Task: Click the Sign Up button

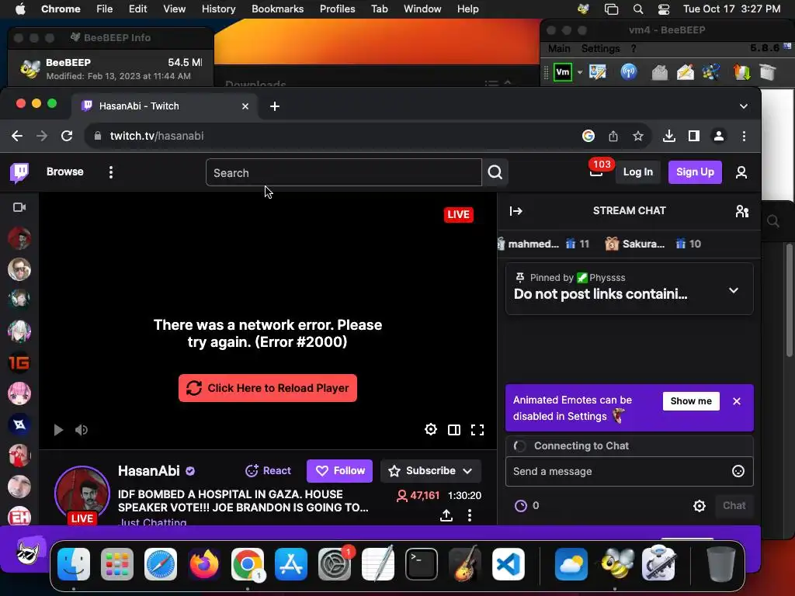Action: coord(695,172)
